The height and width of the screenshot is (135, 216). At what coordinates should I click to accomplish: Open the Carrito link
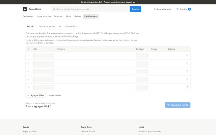coord(184,9)
